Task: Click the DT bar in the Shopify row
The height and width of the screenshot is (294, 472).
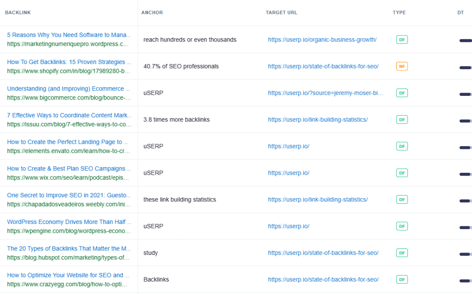Action: point(466,68)
